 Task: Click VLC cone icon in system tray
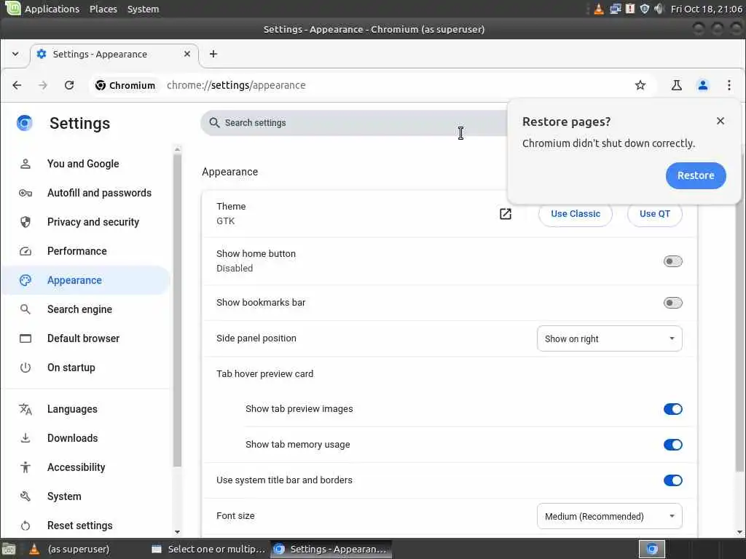pos(599,9)
